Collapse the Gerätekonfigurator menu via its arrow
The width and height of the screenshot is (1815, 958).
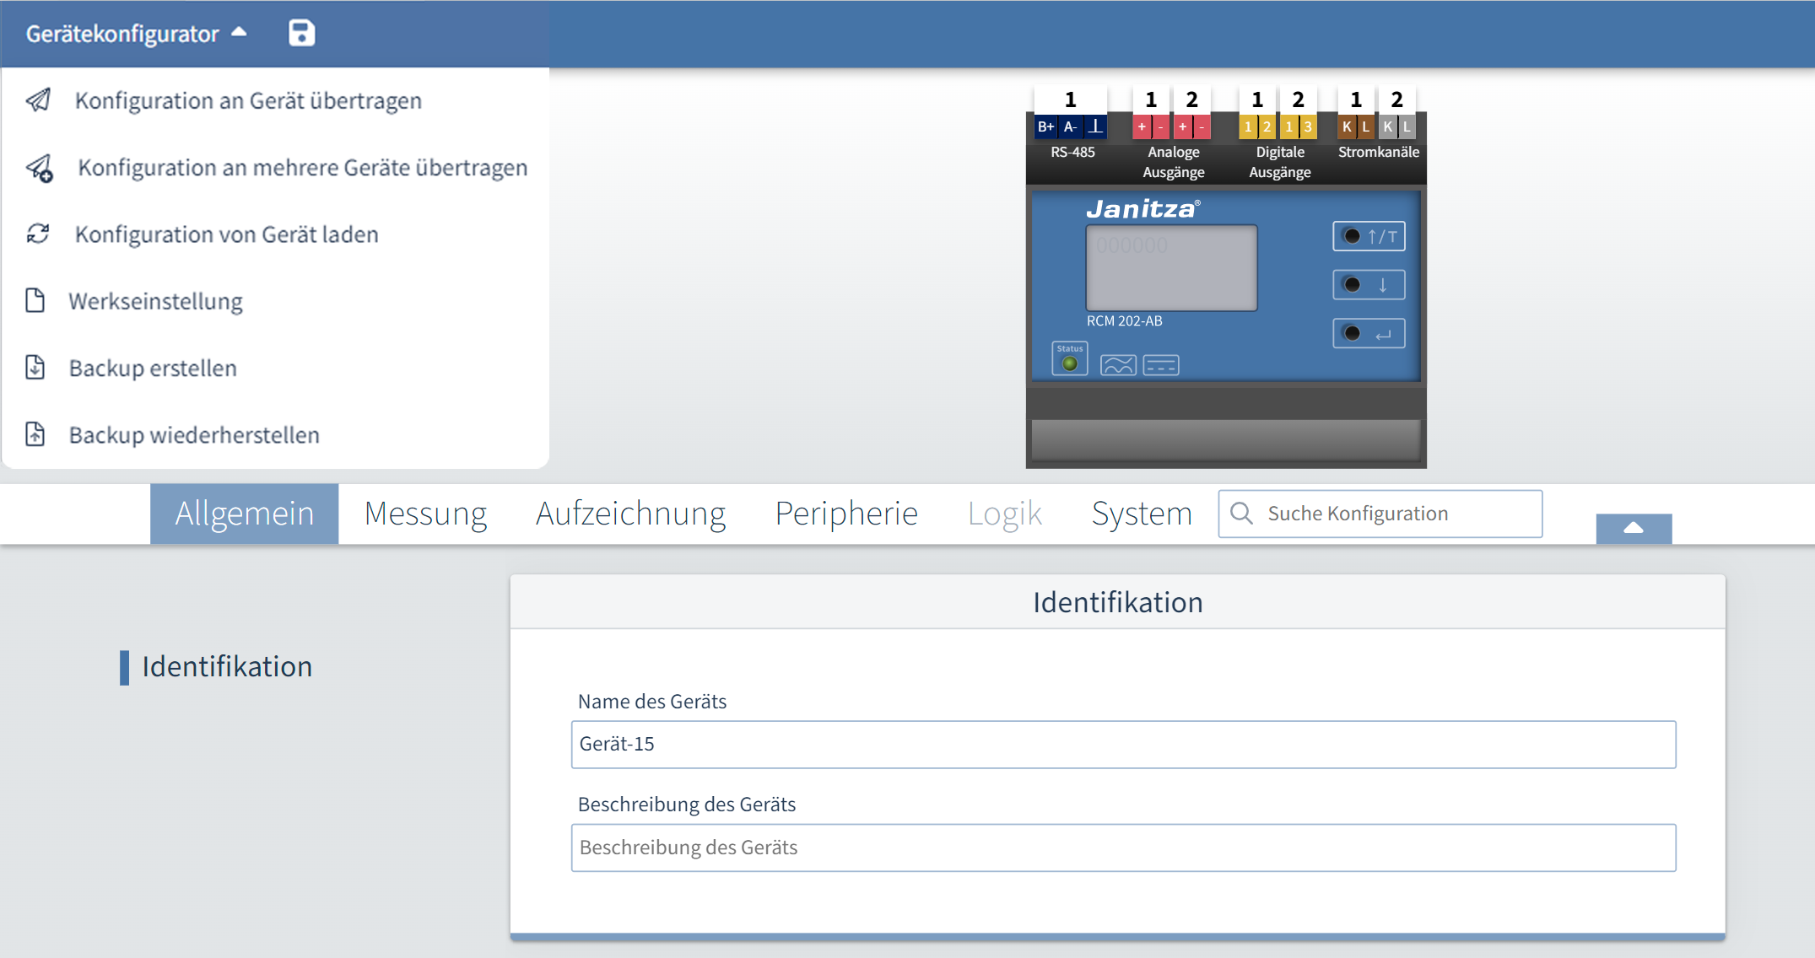pyautogui.click(x=239, y=31)
